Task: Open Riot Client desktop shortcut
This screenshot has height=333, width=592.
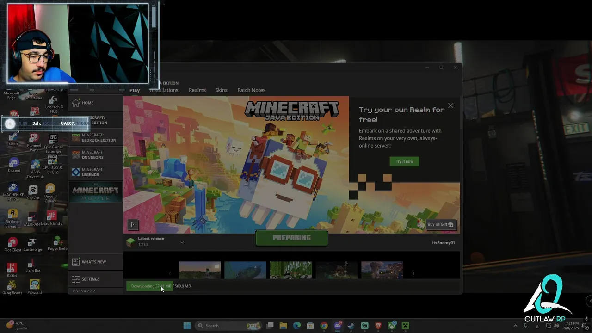Action: tap(12, 245)
